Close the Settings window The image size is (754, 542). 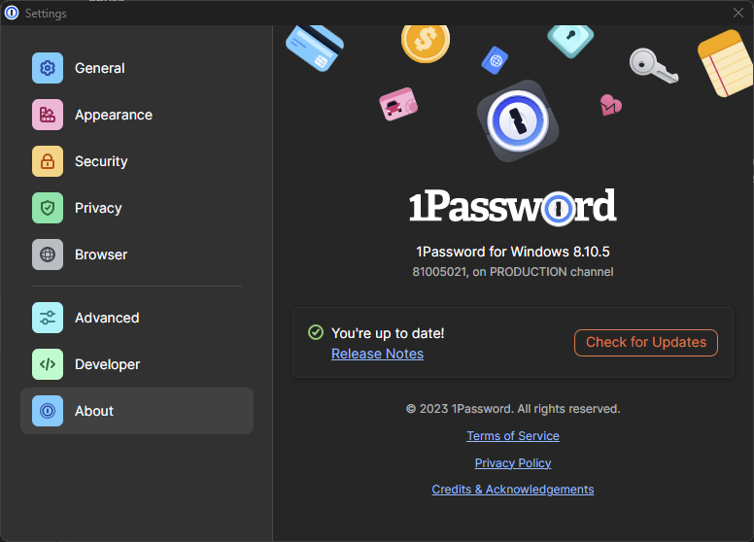coord(737,13)
